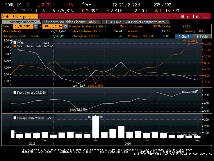
Task: Toggle the Price series legend checkbox
Action: coord(15,43)
